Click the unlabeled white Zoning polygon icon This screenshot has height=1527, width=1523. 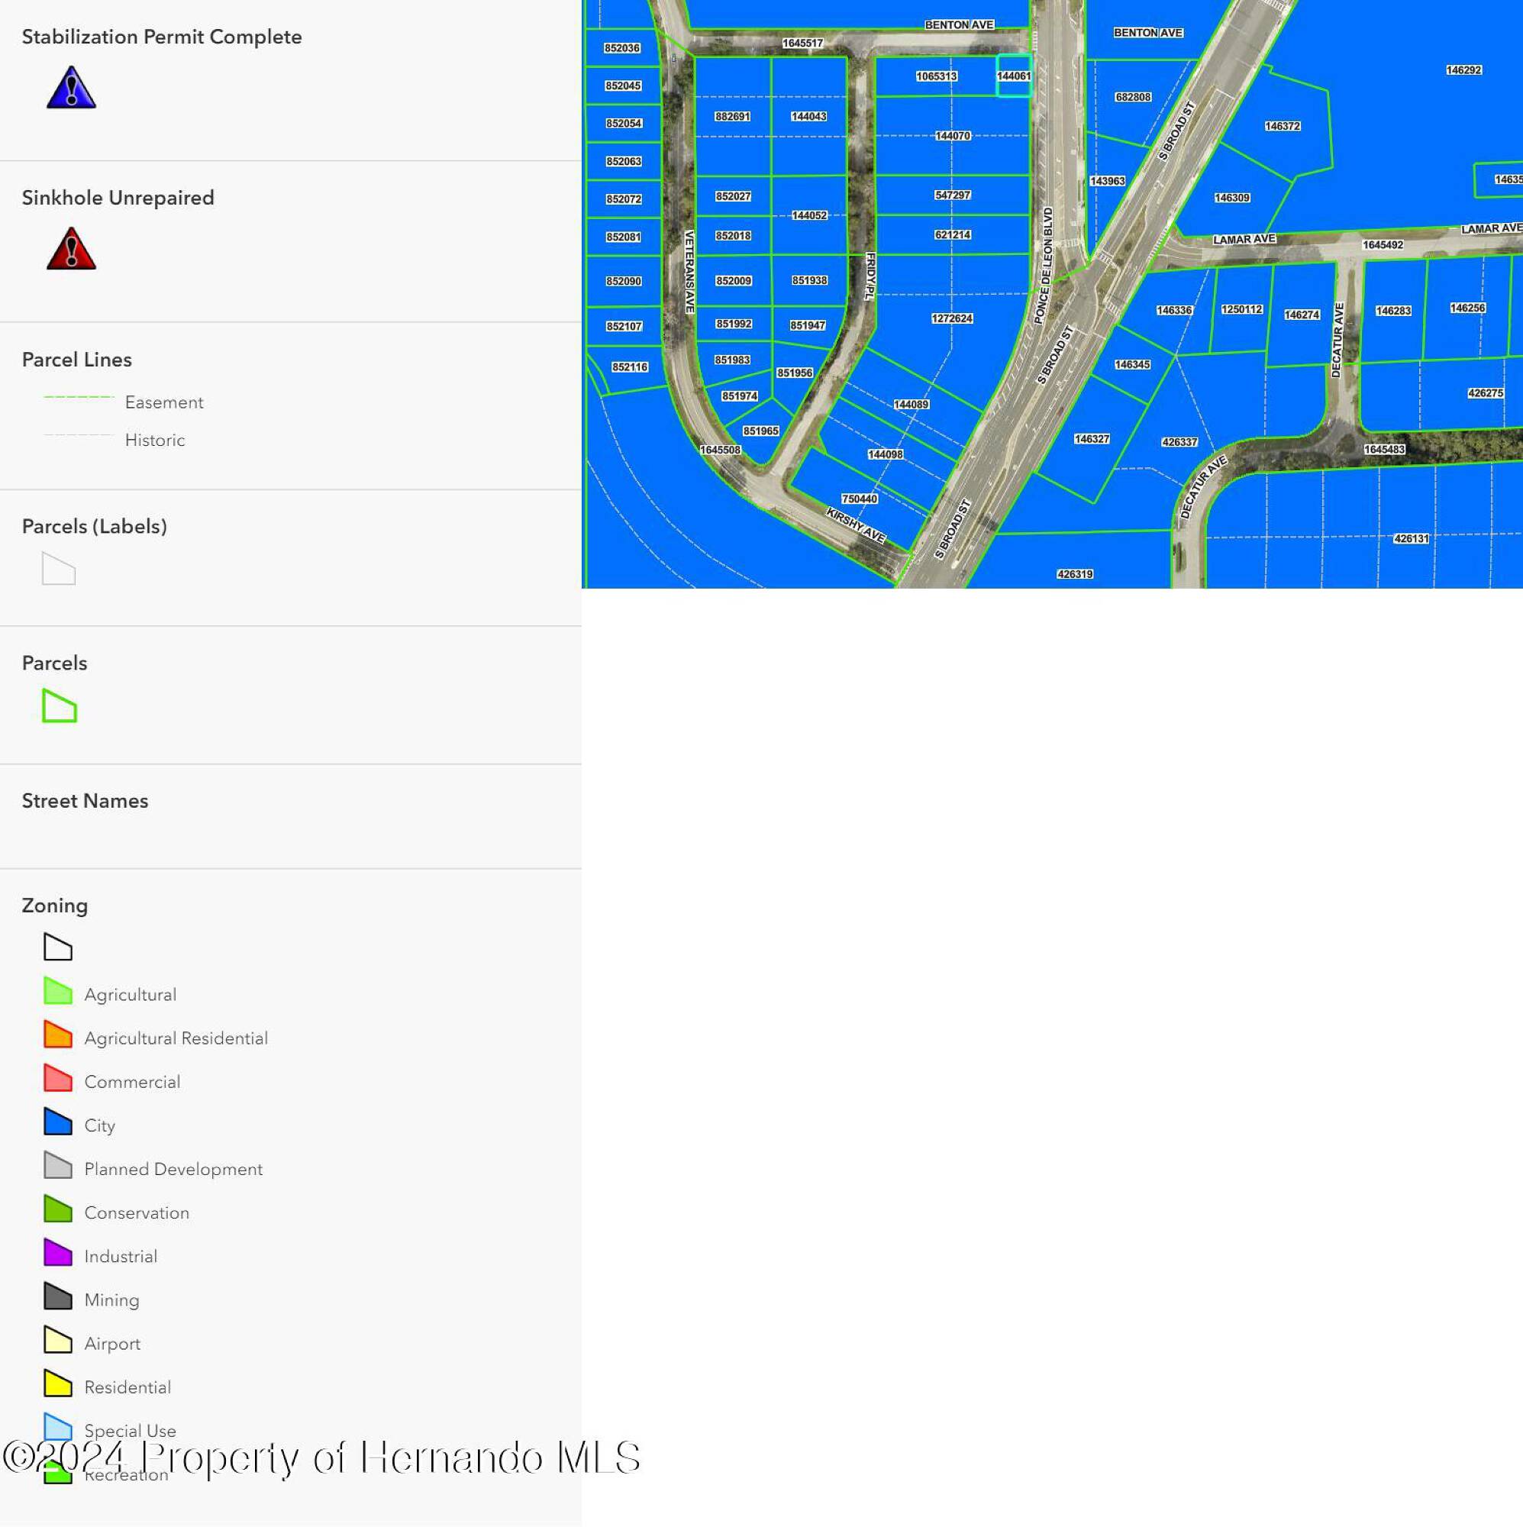[58, 947]
